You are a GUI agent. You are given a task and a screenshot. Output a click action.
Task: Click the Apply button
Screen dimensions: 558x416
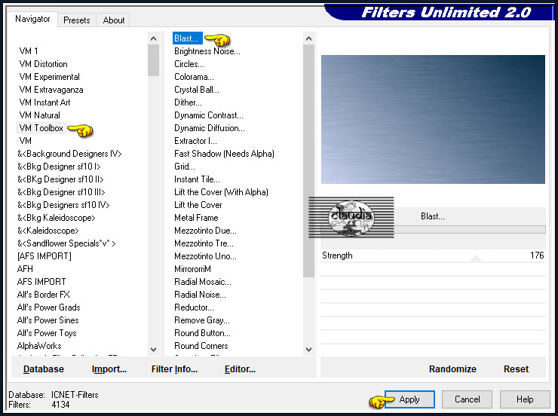[409, 399]
